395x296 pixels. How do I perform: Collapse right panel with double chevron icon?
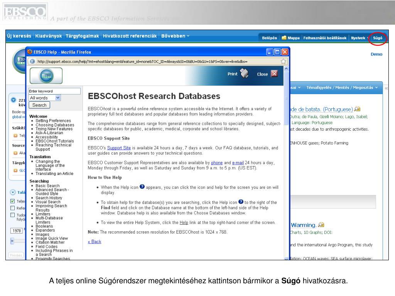[x=386, y=88]
